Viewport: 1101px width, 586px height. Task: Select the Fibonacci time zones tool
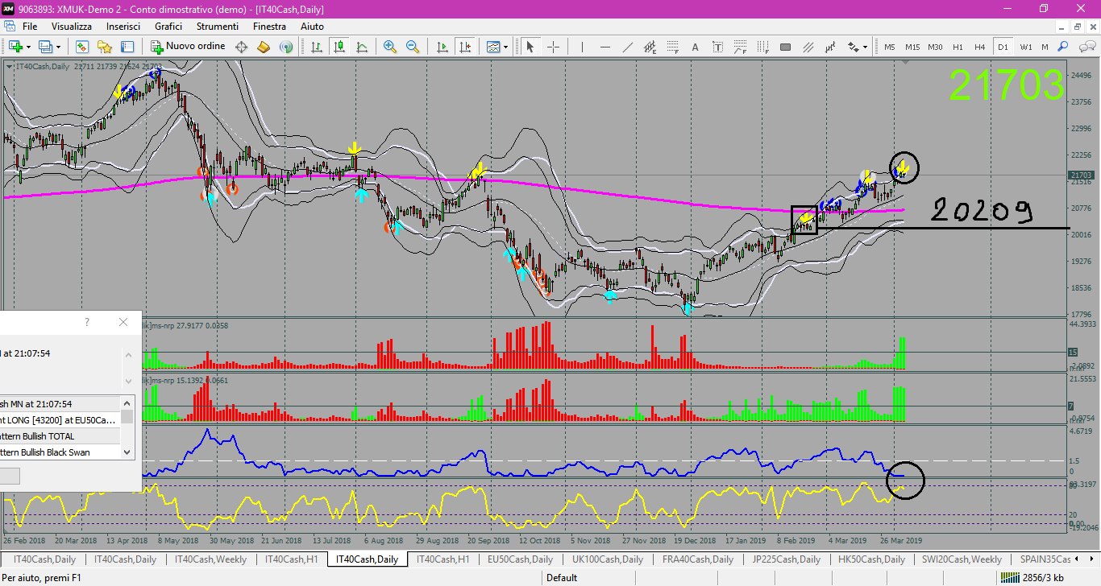coord(762,47)
